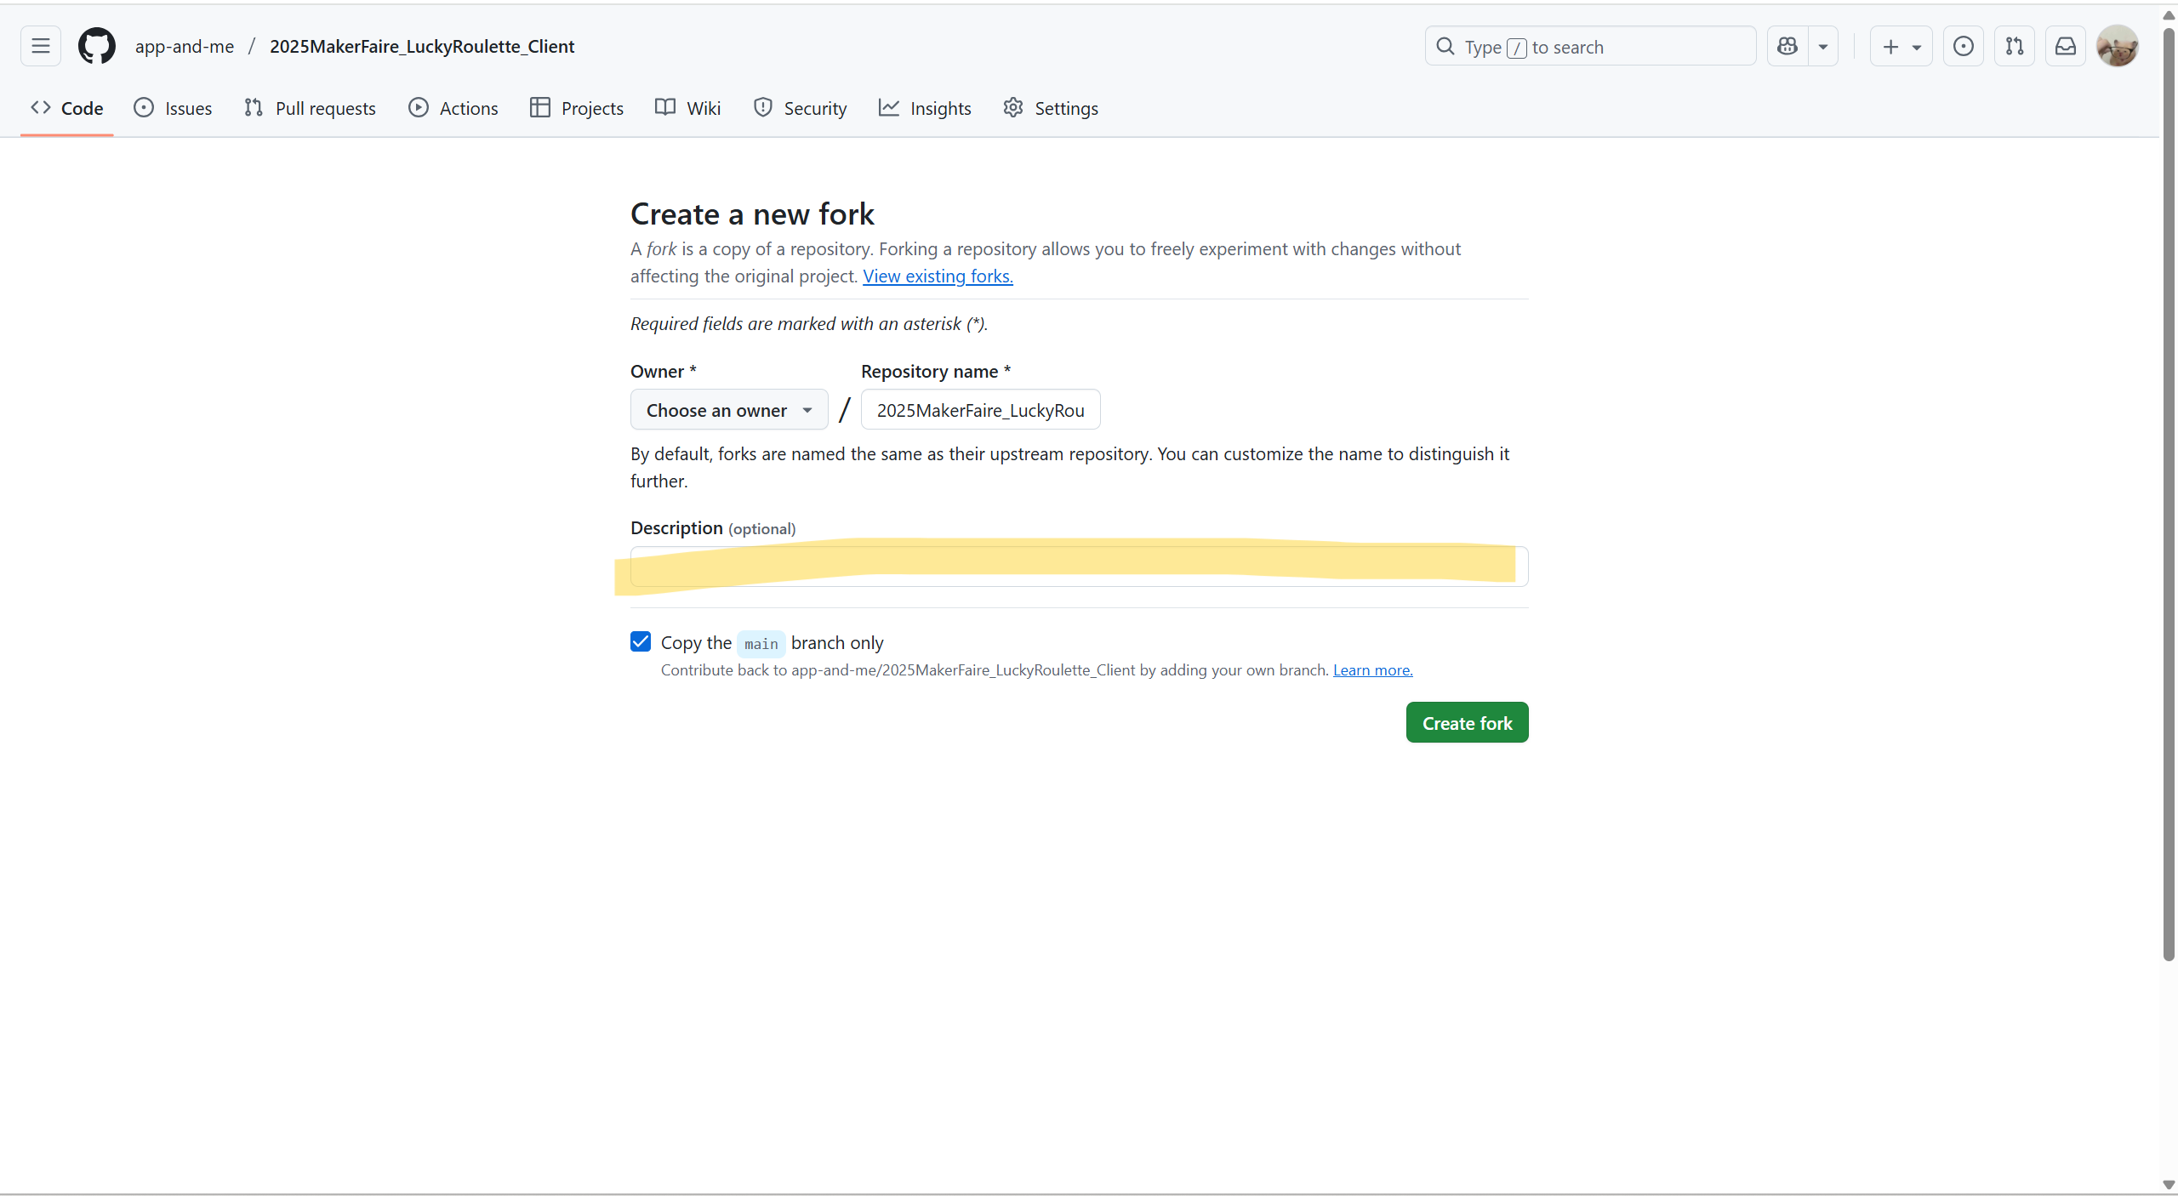Open the notifications inbox icon
The height and width of the screenshot is (1196, 2178).
(2065, 46)
